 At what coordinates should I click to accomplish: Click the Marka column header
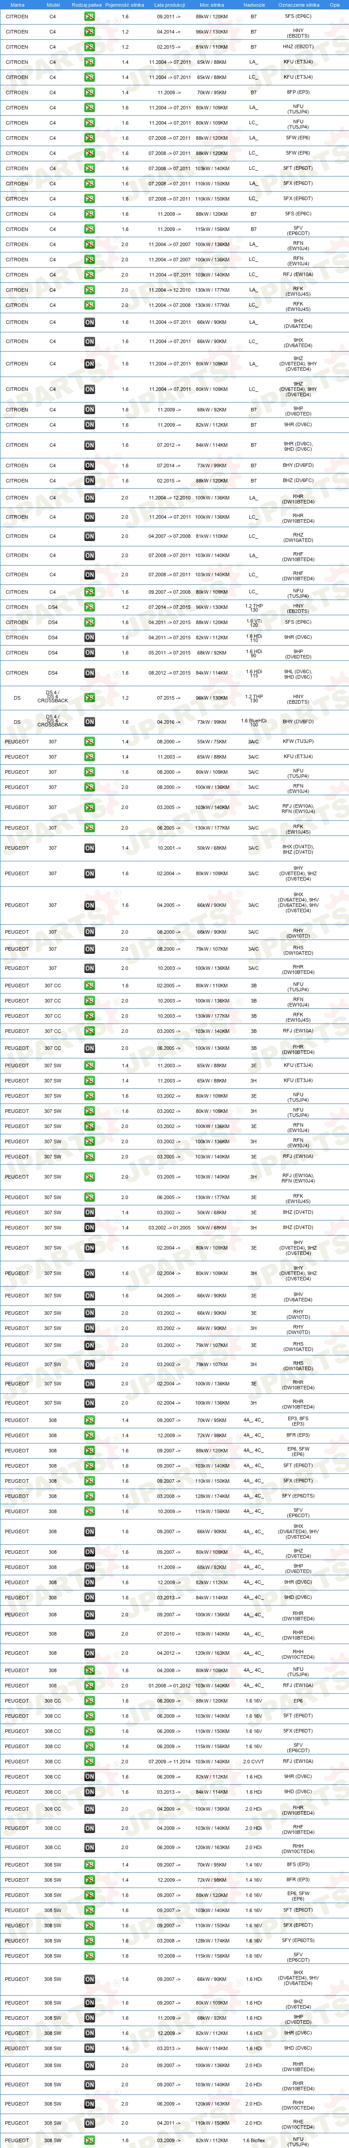17,5
